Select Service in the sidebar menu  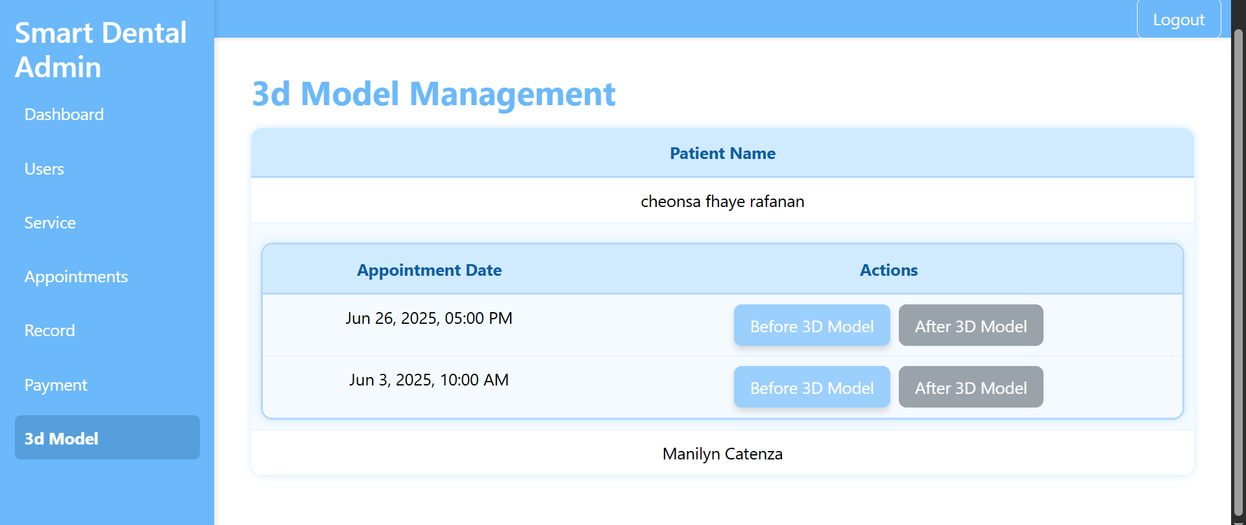tap(49, 223)
